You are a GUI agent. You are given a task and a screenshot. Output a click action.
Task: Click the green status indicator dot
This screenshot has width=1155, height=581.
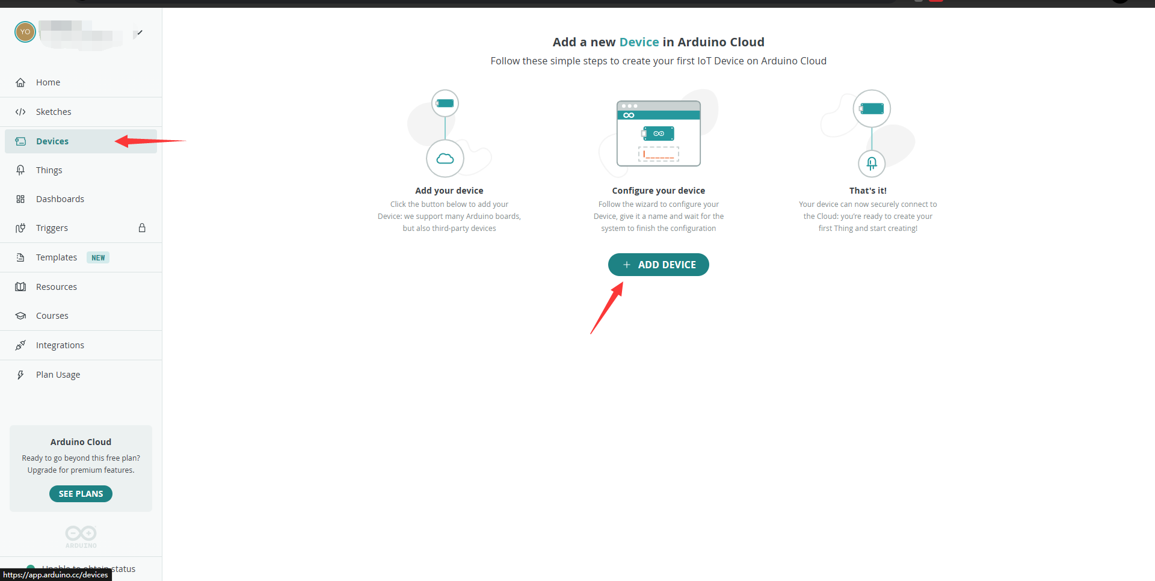tap(31, 568)
